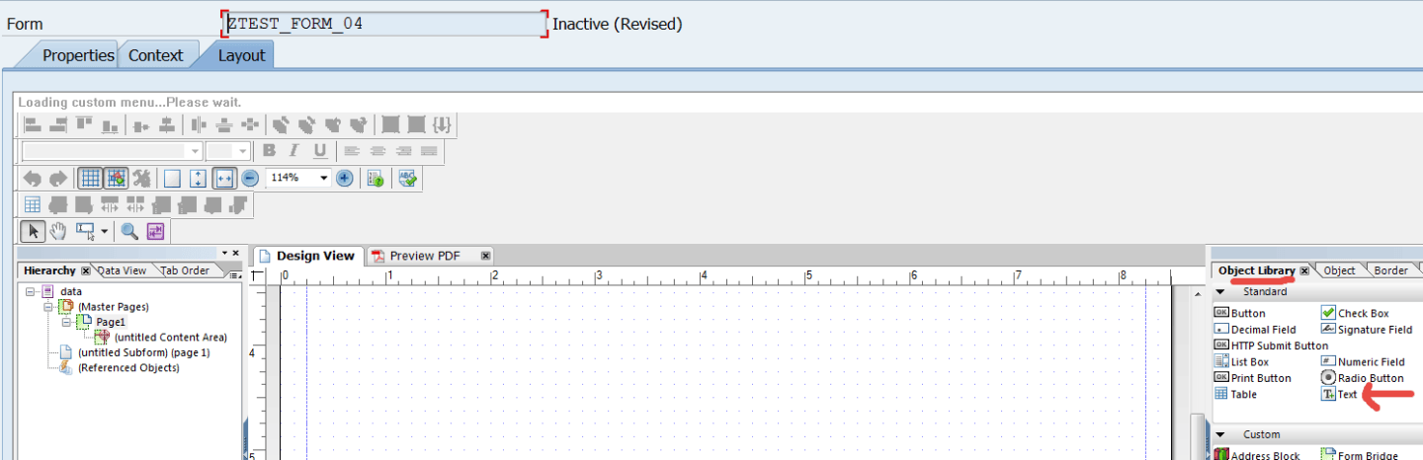Activate the Select arrow tool
Viewport: 1423px width, 460px height.
tap(33, 232)
